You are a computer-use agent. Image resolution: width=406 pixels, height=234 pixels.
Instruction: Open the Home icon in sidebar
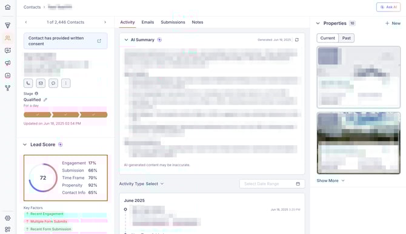click(x=8, y=7)
